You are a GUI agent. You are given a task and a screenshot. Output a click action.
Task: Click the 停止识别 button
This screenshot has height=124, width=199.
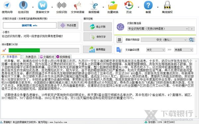pyautogui.click(x=98, y=27)
